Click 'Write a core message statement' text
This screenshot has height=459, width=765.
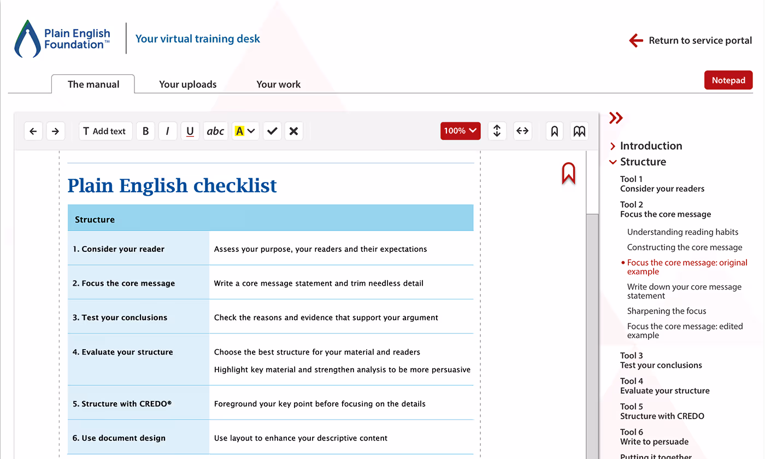pos(319,284)
